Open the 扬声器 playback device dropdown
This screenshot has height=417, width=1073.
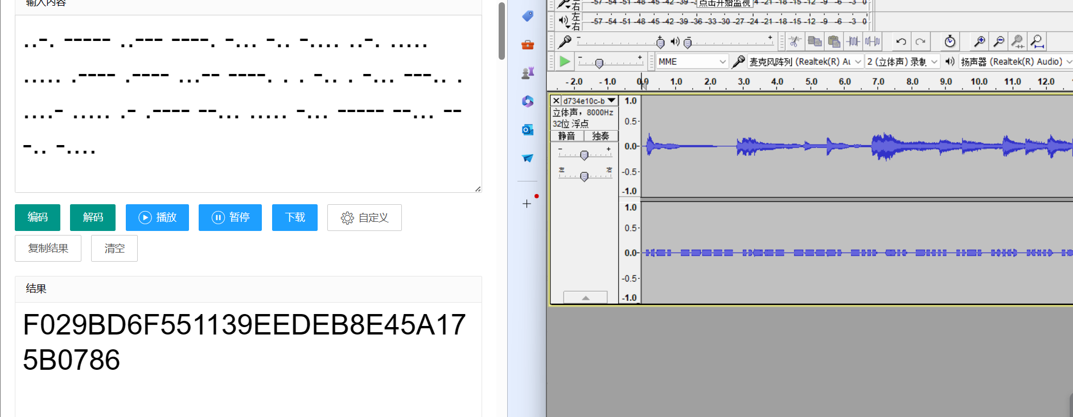click(x=1016, y=61)
